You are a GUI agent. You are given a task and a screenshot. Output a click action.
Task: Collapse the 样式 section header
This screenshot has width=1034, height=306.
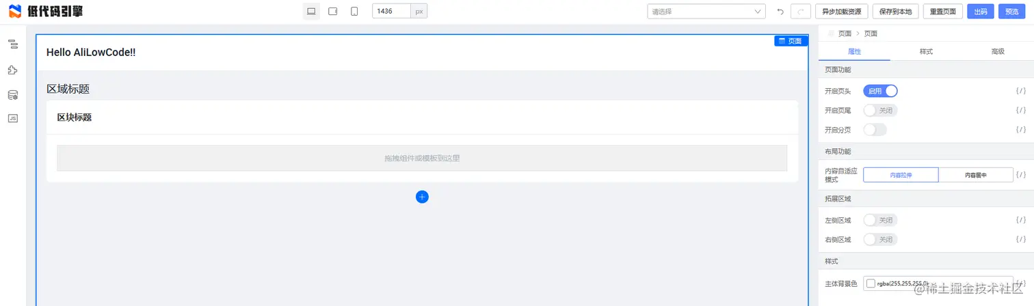pos(926,261)
